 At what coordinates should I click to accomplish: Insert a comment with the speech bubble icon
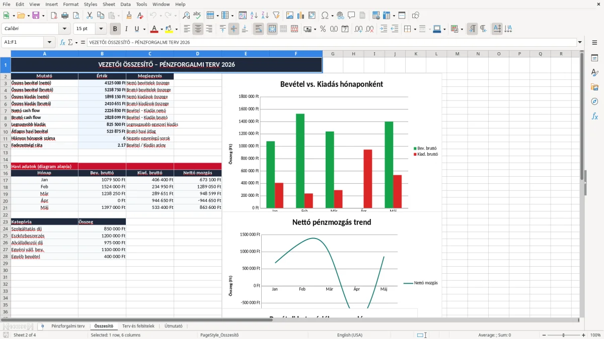pos(351,16)
